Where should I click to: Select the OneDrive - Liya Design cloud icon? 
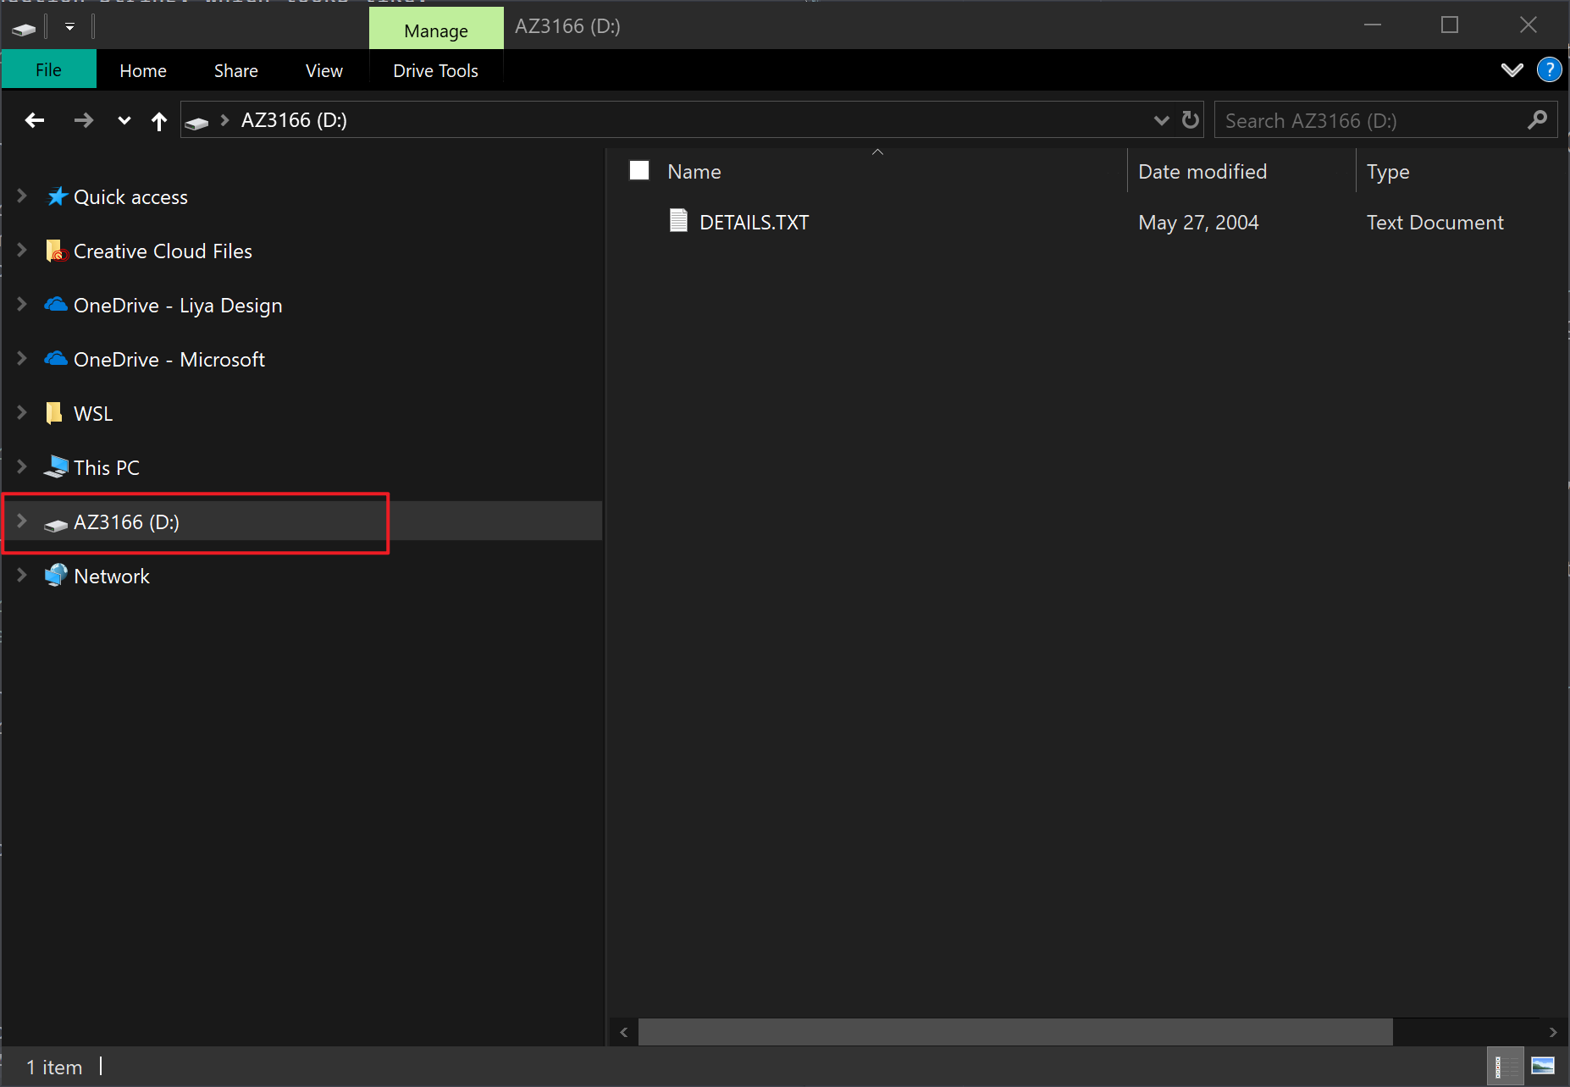click(x=56, y=304)
